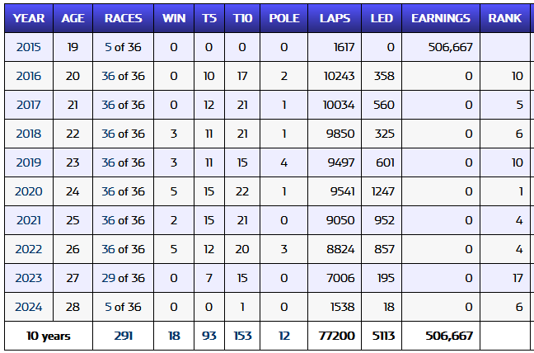Click the RACES column header
The height and width of the screenshot is (353, 534).
pyautogui.click(x=123, y=17)
